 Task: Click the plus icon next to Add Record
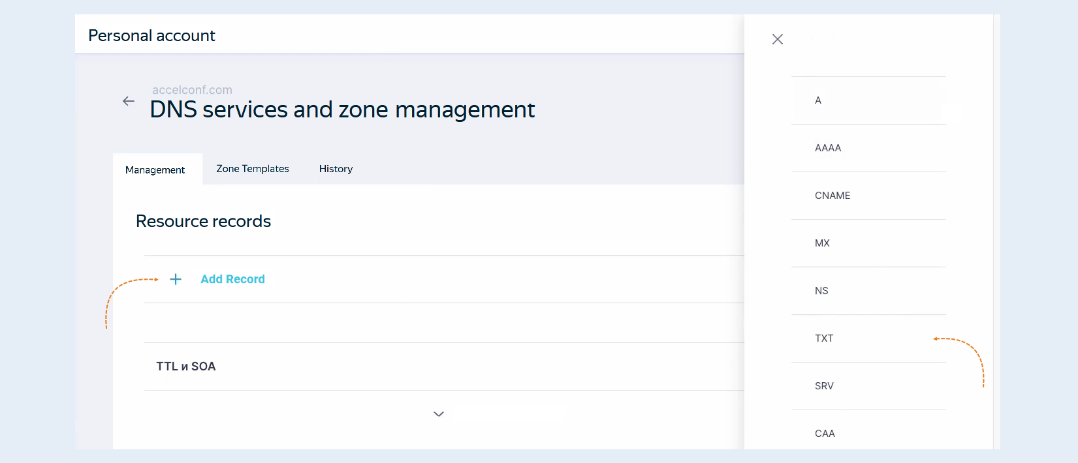(176, 279)
